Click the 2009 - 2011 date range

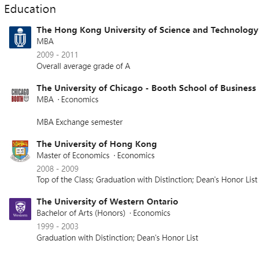tap(57, 55)
